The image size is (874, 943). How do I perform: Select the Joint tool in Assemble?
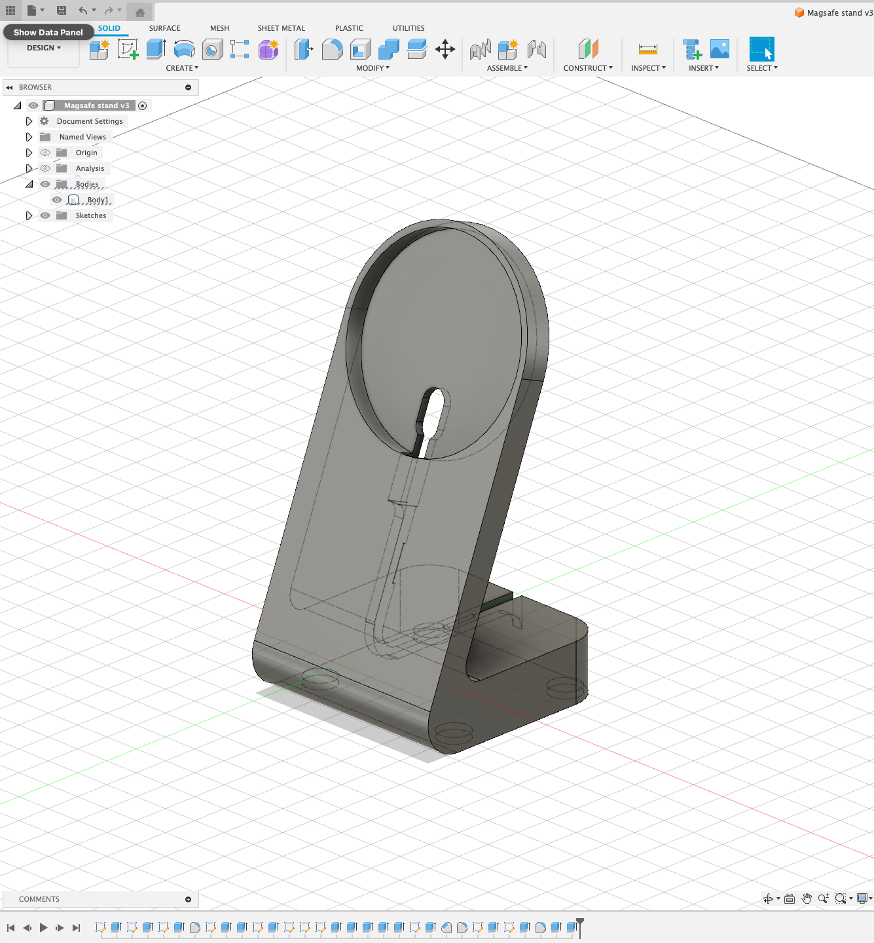click(481, 49)
